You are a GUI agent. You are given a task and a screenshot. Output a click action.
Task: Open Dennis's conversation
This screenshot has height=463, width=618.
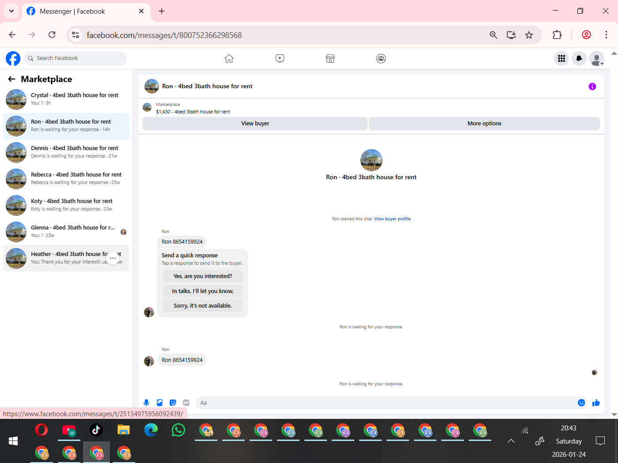click(66, 152)
